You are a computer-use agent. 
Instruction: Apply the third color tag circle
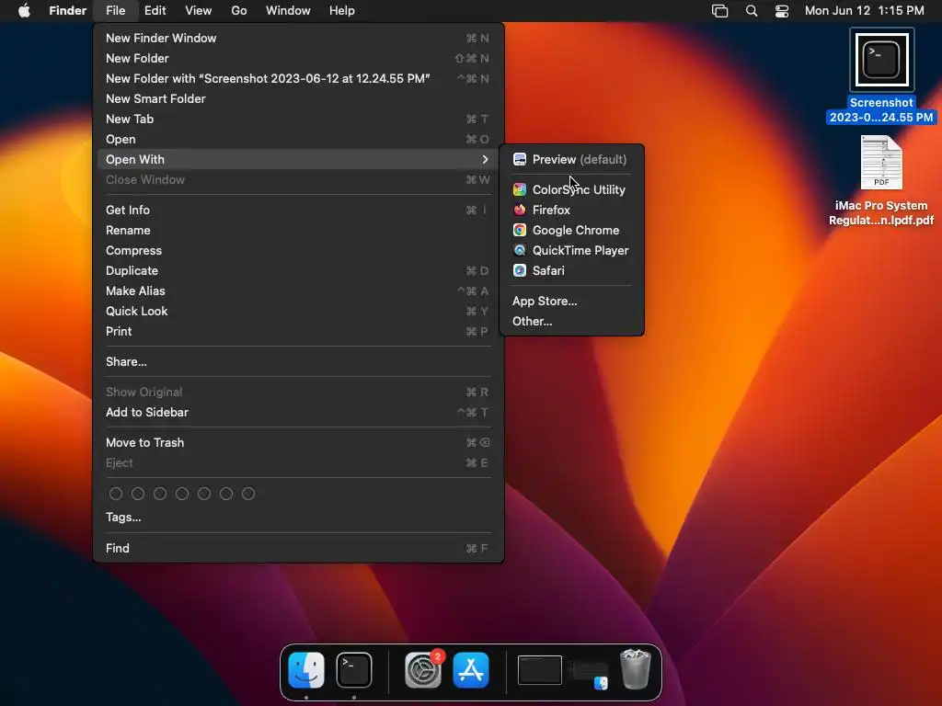(x=160, y=494)
